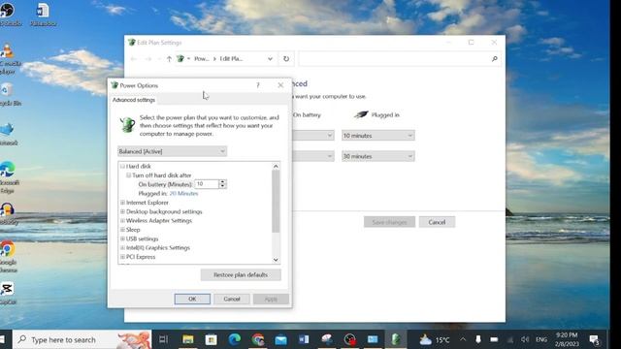Collapse Turn off hard disk after node
621x349 pixels.
128,175
